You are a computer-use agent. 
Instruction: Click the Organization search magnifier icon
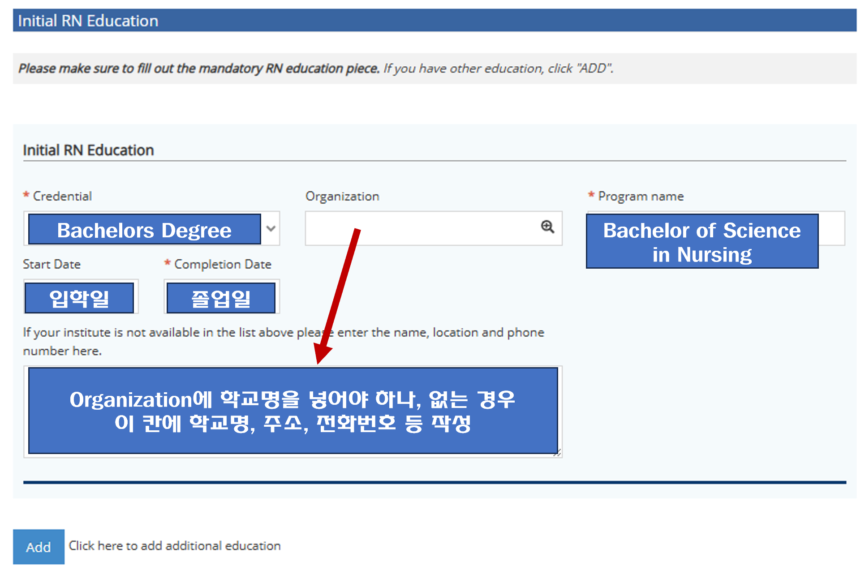547,227
